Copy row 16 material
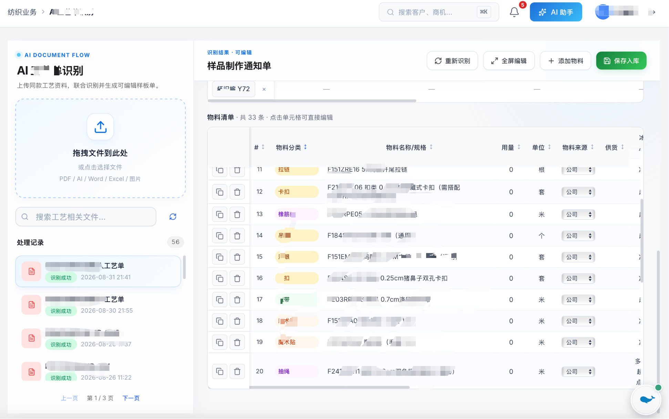Image resolution: width=669 pixels, height=419 pixels. click(220, 278)
